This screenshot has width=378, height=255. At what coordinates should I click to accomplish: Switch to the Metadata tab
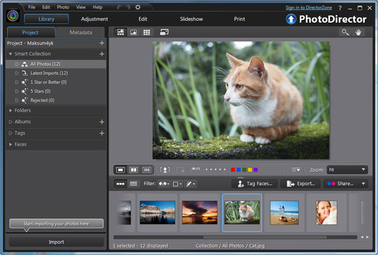81,32
